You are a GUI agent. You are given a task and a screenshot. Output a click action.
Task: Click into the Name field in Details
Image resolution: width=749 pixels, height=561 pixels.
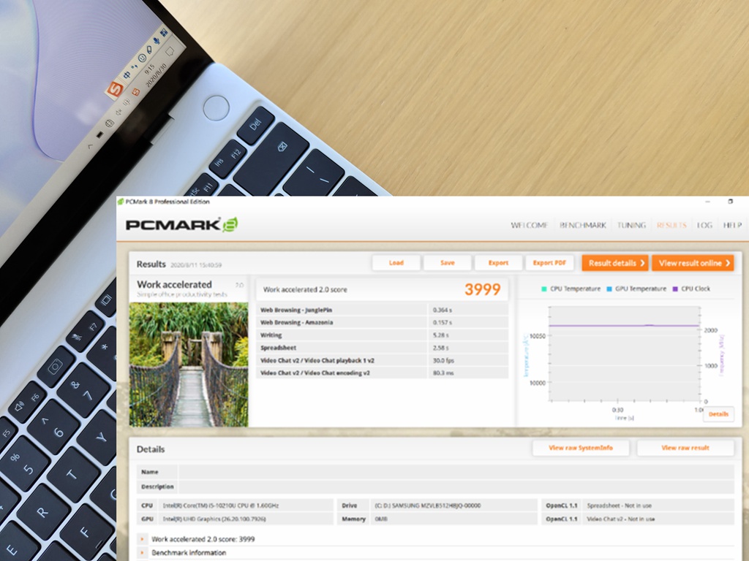(x=456, y=472)
